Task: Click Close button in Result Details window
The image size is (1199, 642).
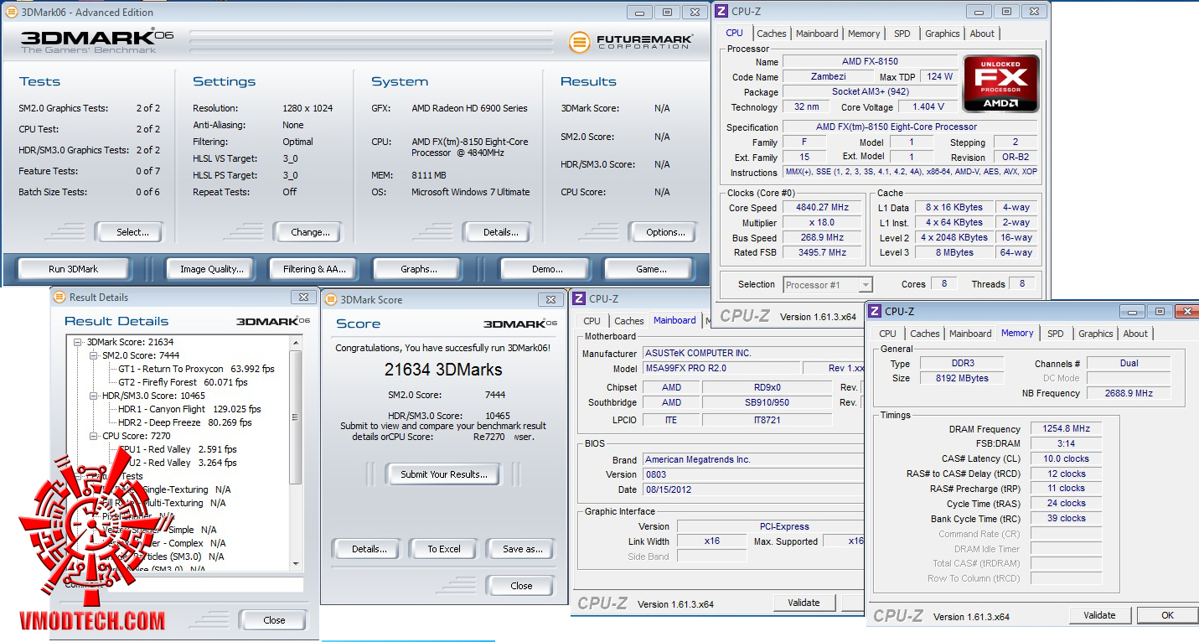Action: pos(274,620)
